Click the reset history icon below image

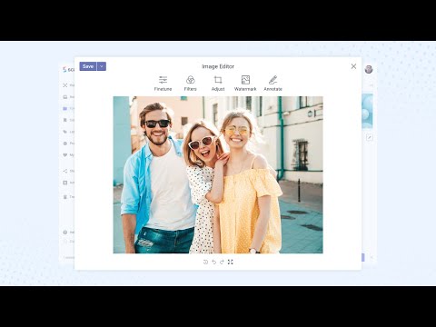coord(205,262)
